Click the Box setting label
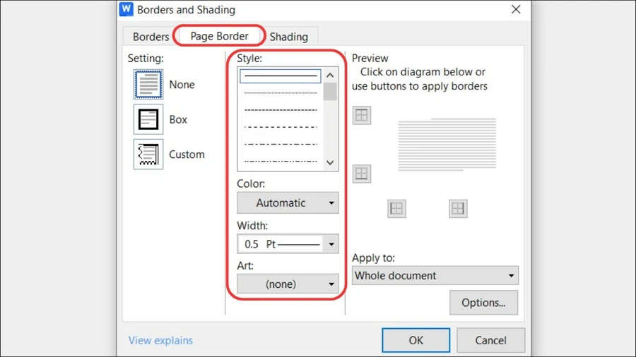The height and width of the screenshot is (357, 636). click(178, 119)
